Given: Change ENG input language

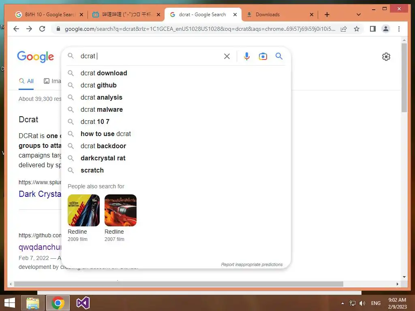Looking at the screenshot, I should [376, 303].
